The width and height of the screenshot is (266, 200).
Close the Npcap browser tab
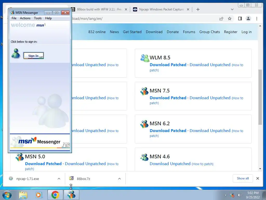click(x=188, y=9)
